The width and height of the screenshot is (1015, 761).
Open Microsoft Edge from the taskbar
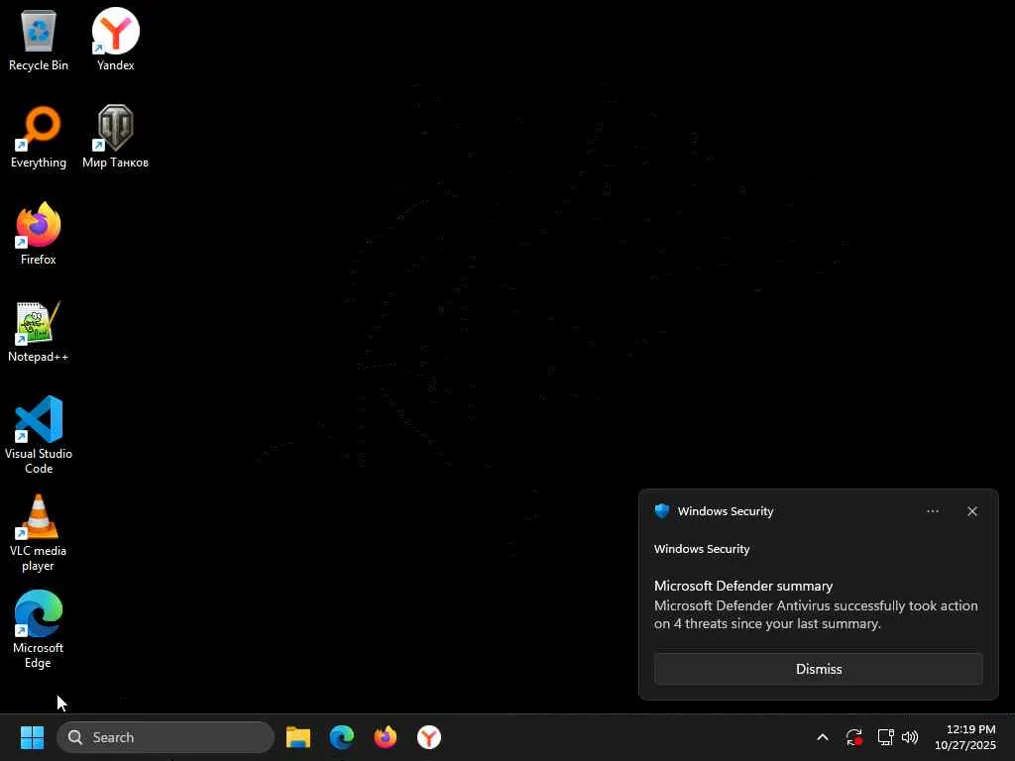tap(342, 737)
